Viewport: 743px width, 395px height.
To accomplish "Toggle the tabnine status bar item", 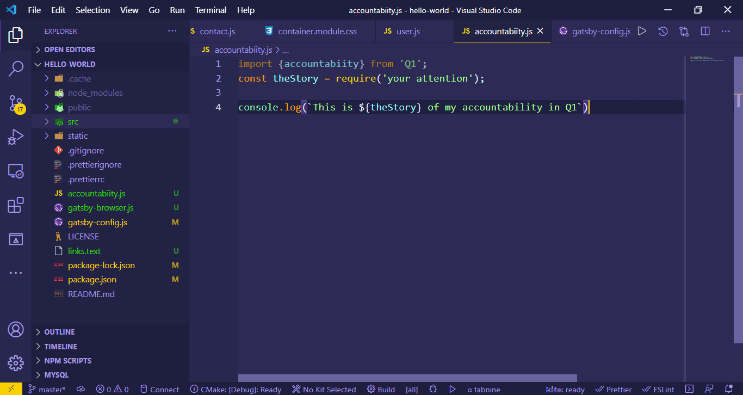I will tap(484, 390).
